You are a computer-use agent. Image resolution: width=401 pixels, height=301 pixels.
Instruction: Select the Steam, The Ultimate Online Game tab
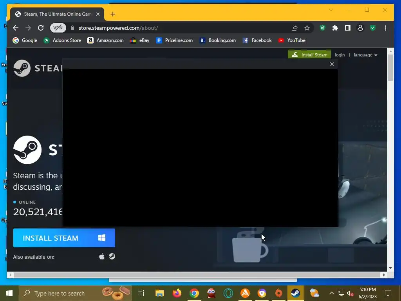click(x=57, y=14)
